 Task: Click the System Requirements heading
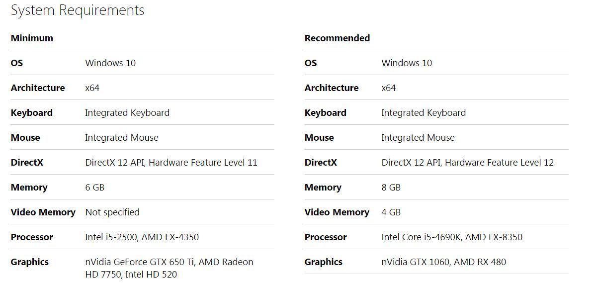(78, 10)
